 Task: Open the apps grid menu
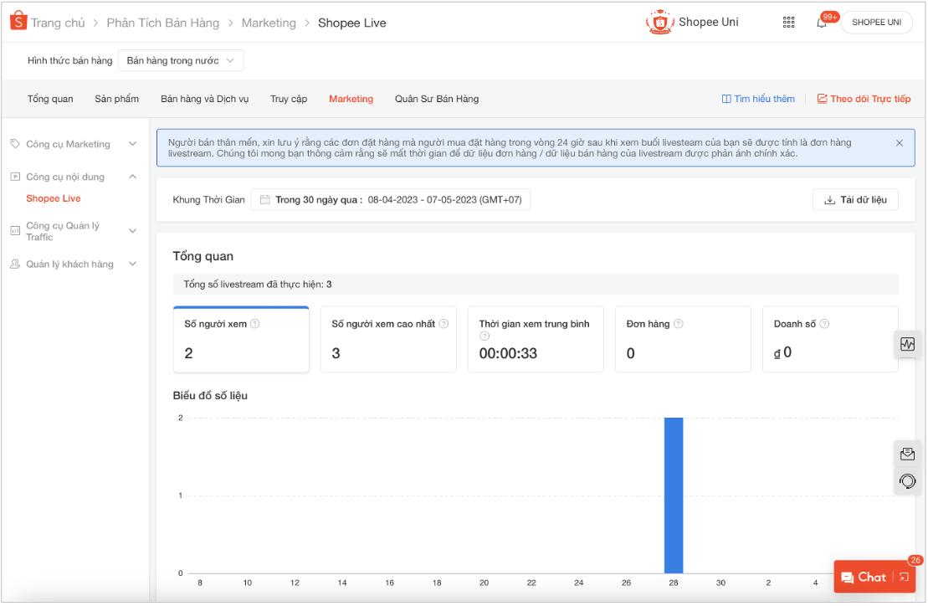click(x=788, y=23)
